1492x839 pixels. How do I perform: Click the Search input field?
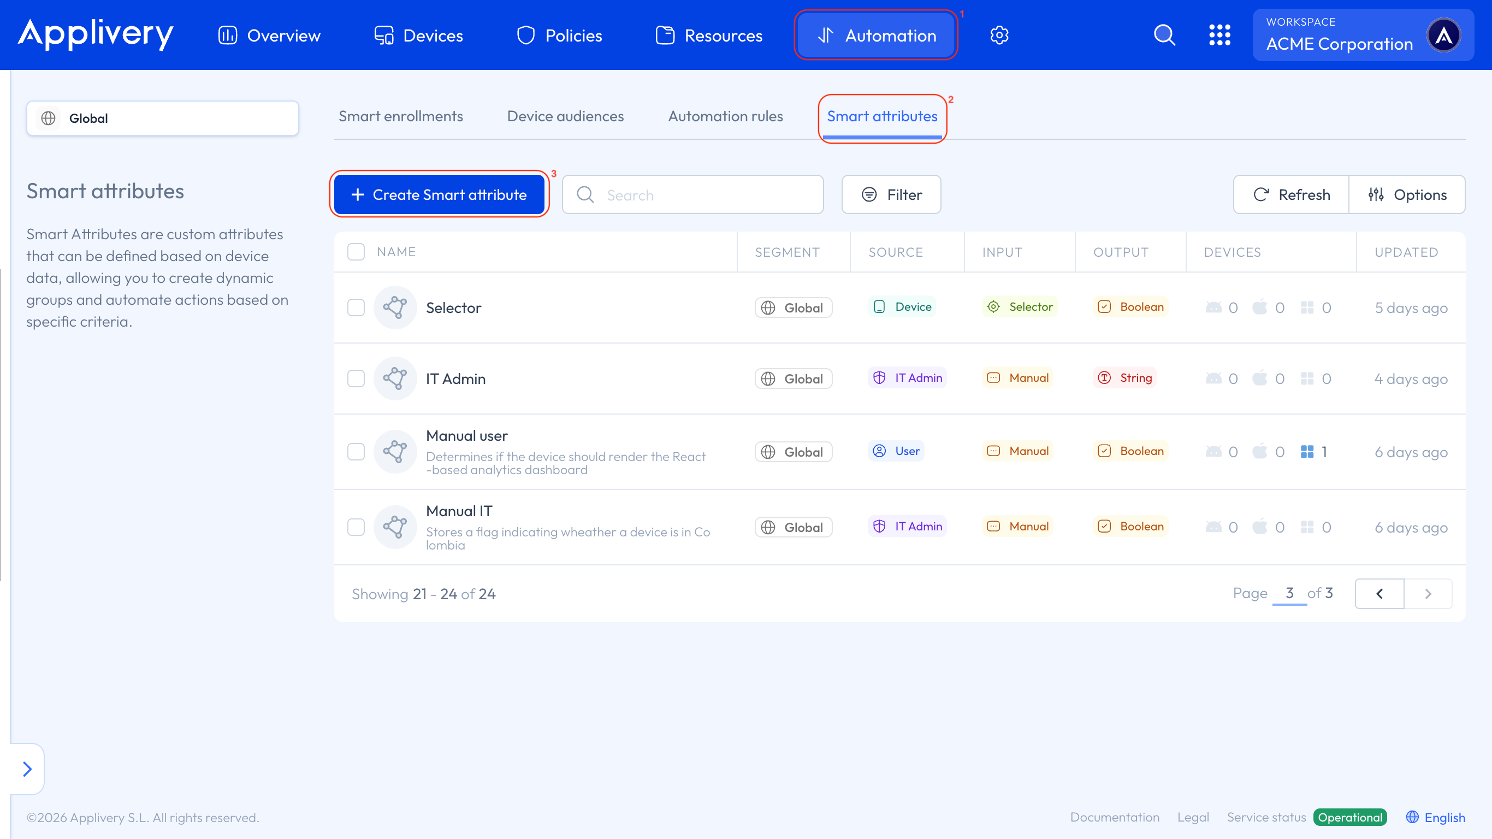[692, 194]
